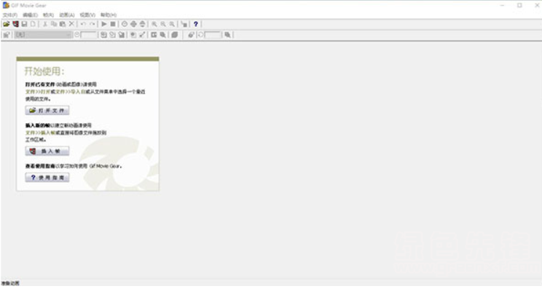The height and width of the screenshot is (289, 542).
Task: Open the 动画(A) menu
Action: 67,15
